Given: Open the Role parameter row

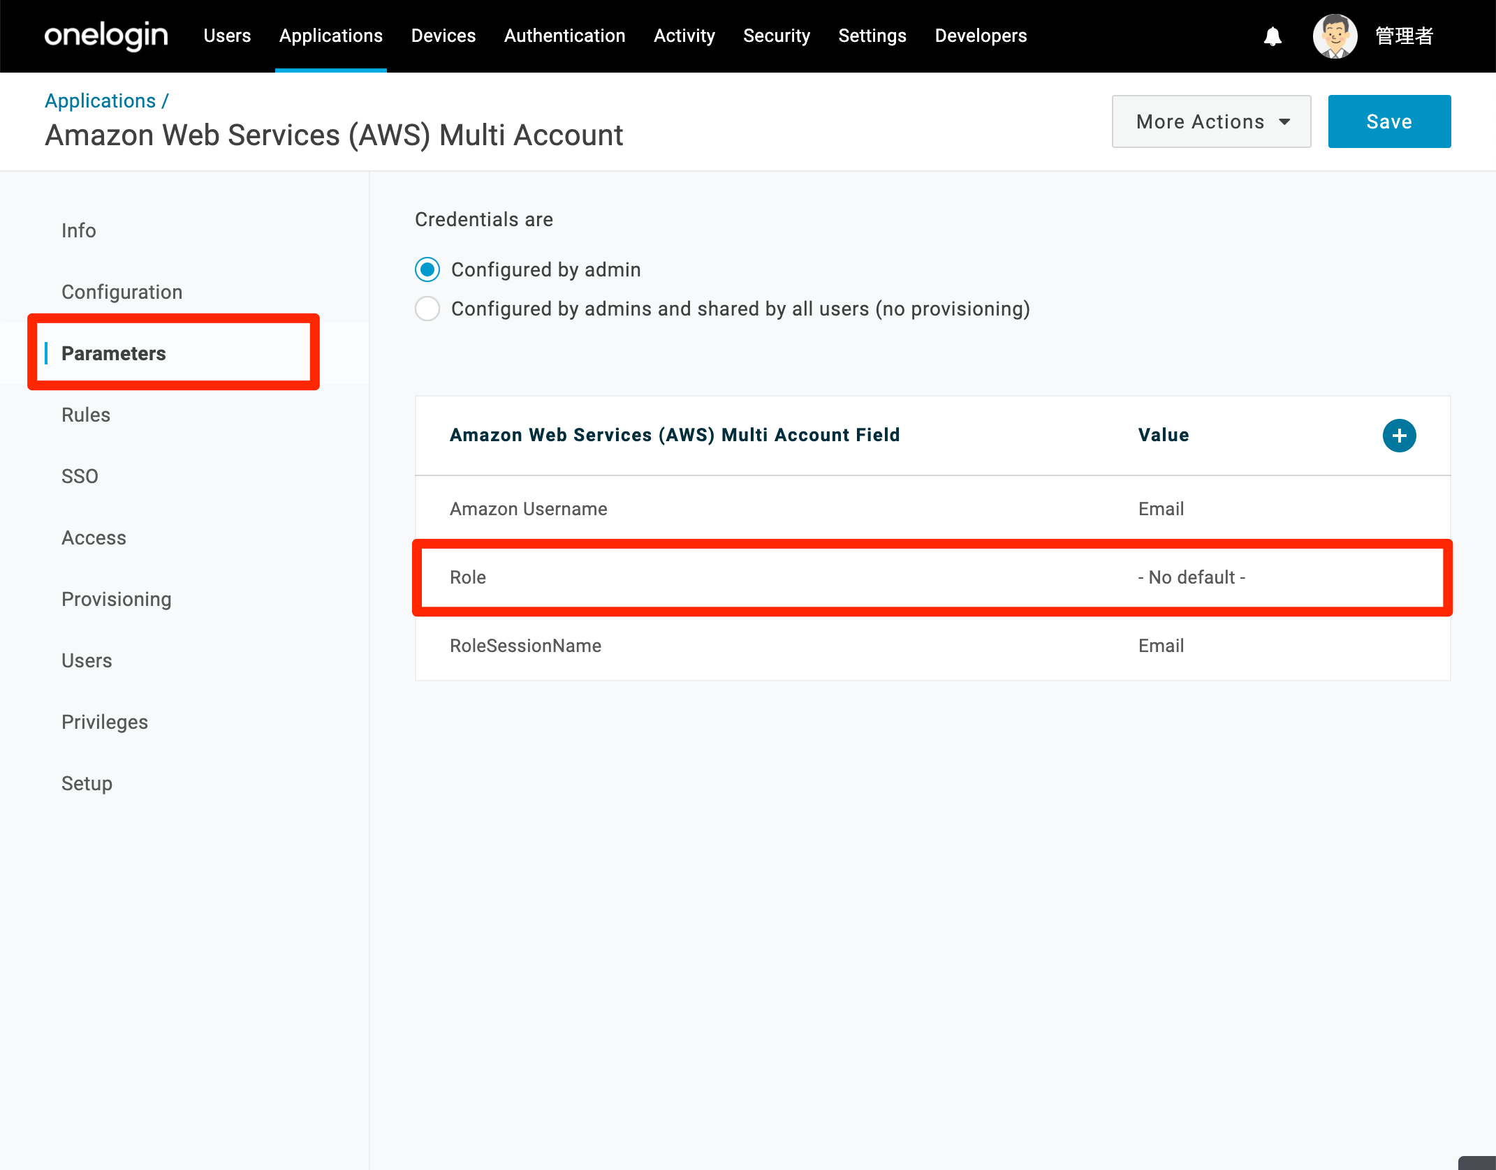Looking at the screenshot, I should pos(932,577).
